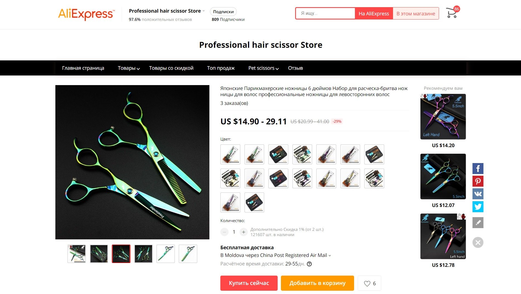Increase quantity with plus button
The width and height of the screenshot is (521, 294).
(x=244, y=232)
